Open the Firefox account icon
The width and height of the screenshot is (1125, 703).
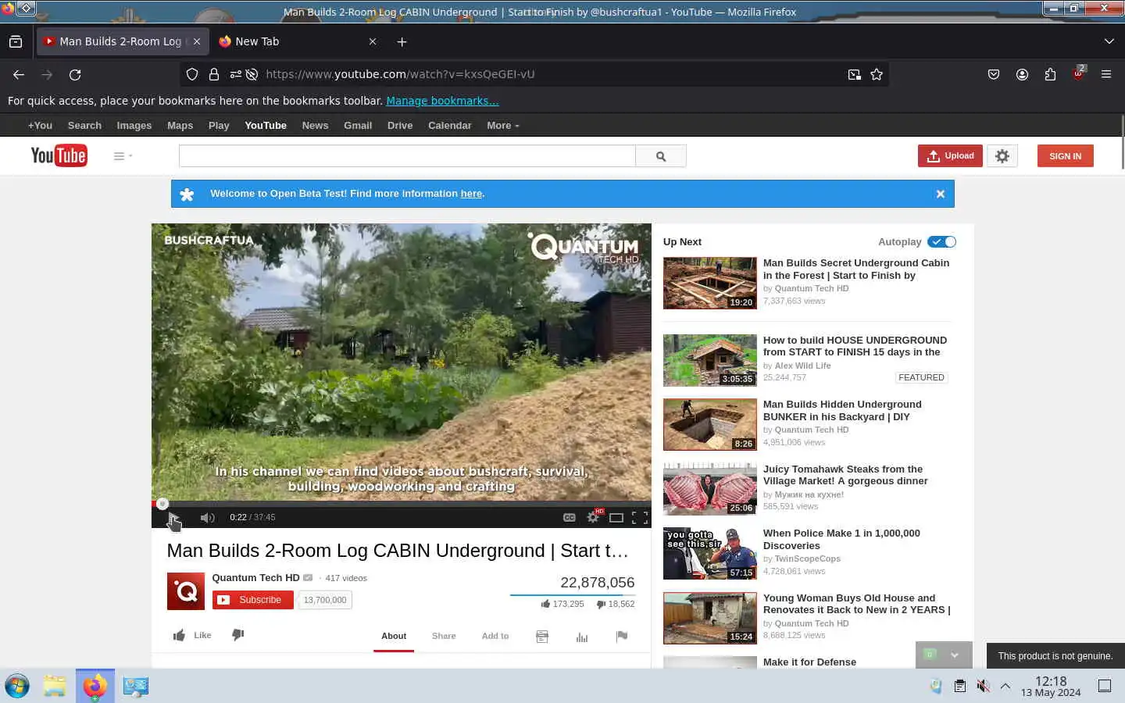click(1022, 75)
